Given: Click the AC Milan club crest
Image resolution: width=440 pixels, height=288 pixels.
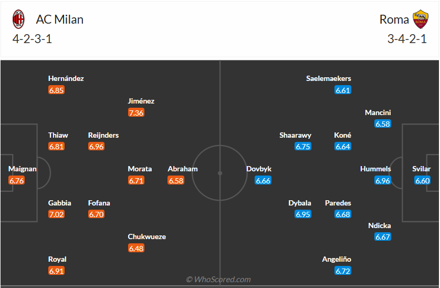Looking at the screenshot, I should point(19,19).
